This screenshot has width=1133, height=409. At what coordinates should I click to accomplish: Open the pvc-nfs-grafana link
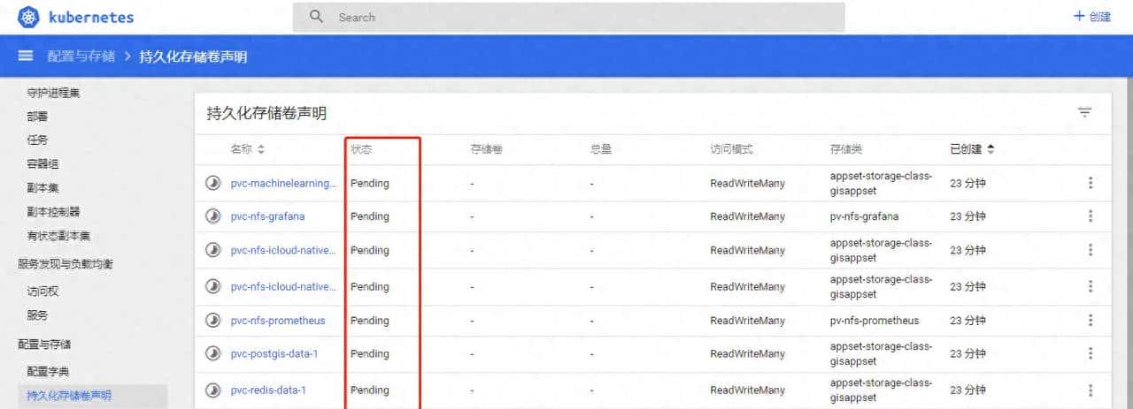pos(274,216)
